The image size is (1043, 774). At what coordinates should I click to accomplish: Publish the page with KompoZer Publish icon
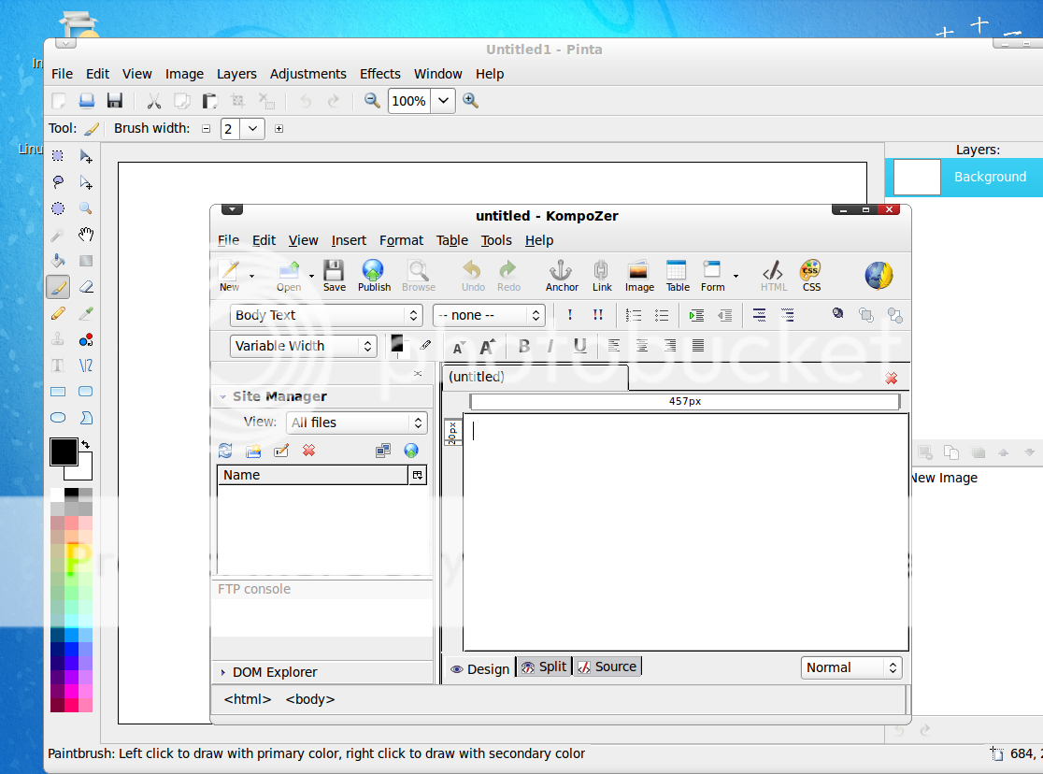pos(374,276)
